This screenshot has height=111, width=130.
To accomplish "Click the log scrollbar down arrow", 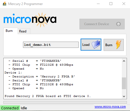I will [x=124, y=96].
